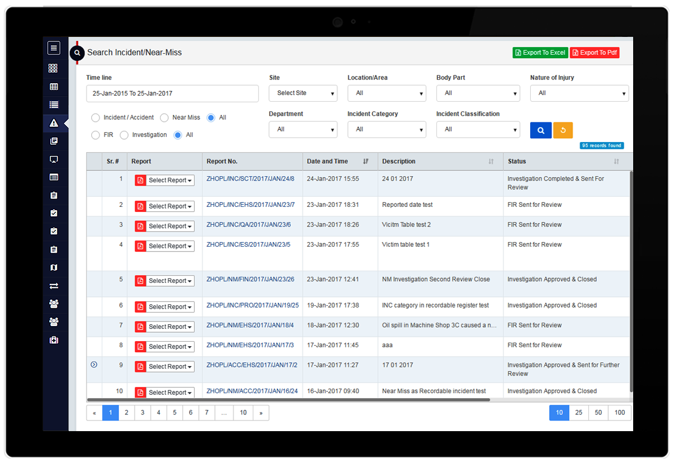The width and height of the screenshot is (674, 463).
Task: Select the Incident / Accident radio button
Action: coord(96,118)
